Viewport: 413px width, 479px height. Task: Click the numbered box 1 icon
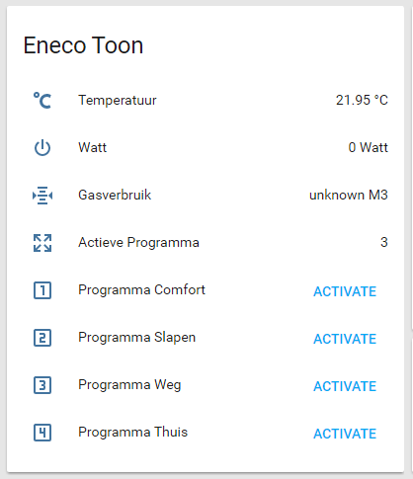click(42, 290)
